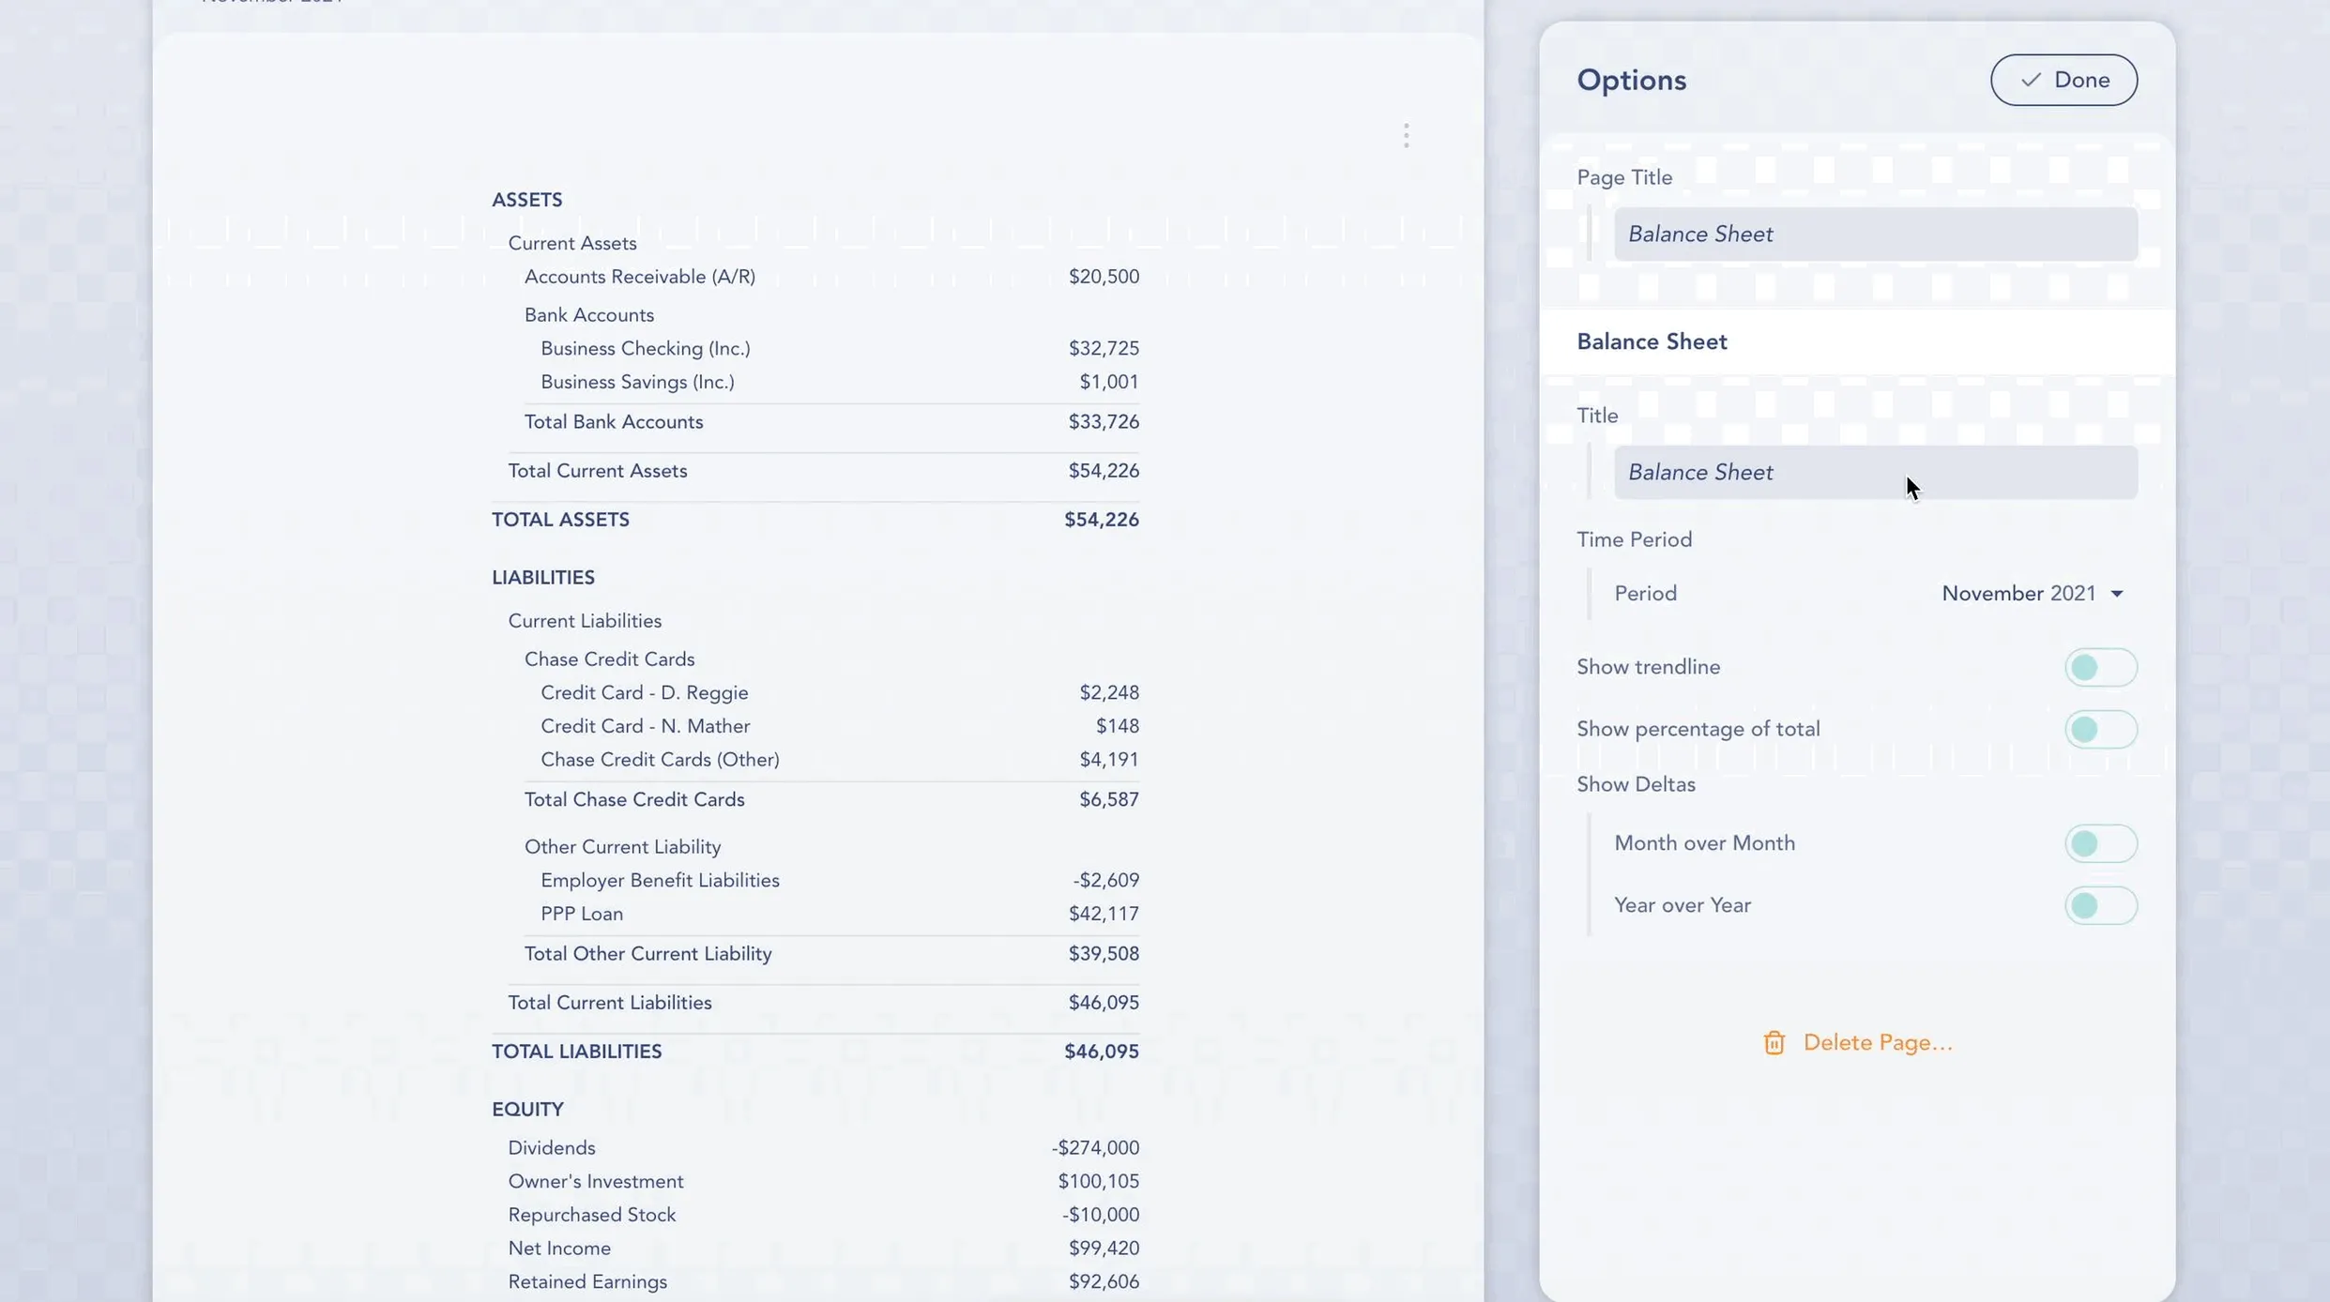This screenshot has height=1302, width=2330.
Task: Select the TOTAL LIABILITIES row
Action: (x=576, y=1052)
